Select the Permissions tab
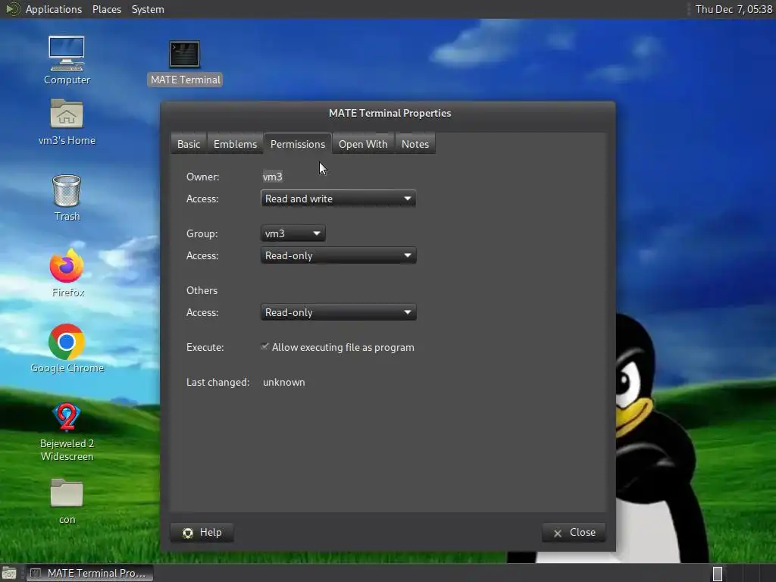 tap(297, 144)
